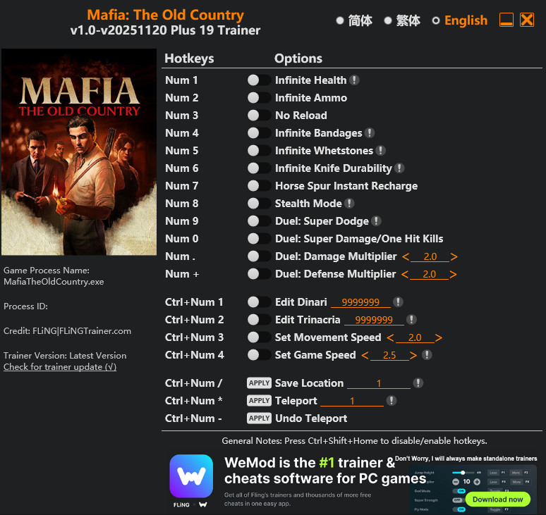
Task: Enable the No Reload switch
Action: (259, 116)
